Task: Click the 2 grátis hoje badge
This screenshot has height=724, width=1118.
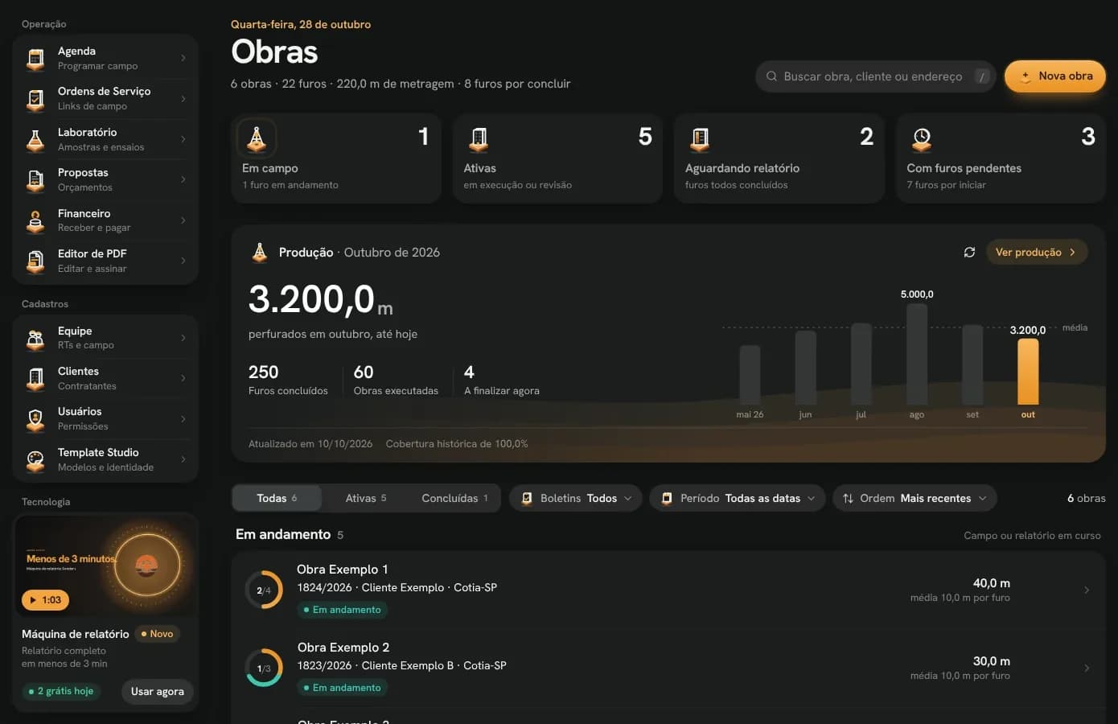Action: pyautogui.click(x=61, y=692)
